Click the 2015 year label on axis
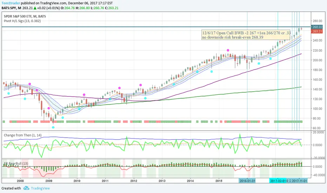 219,181
